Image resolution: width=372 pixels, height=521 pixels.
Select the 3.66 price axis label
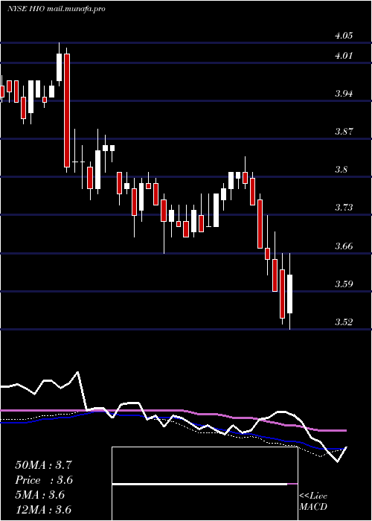[x=344, y=246]
